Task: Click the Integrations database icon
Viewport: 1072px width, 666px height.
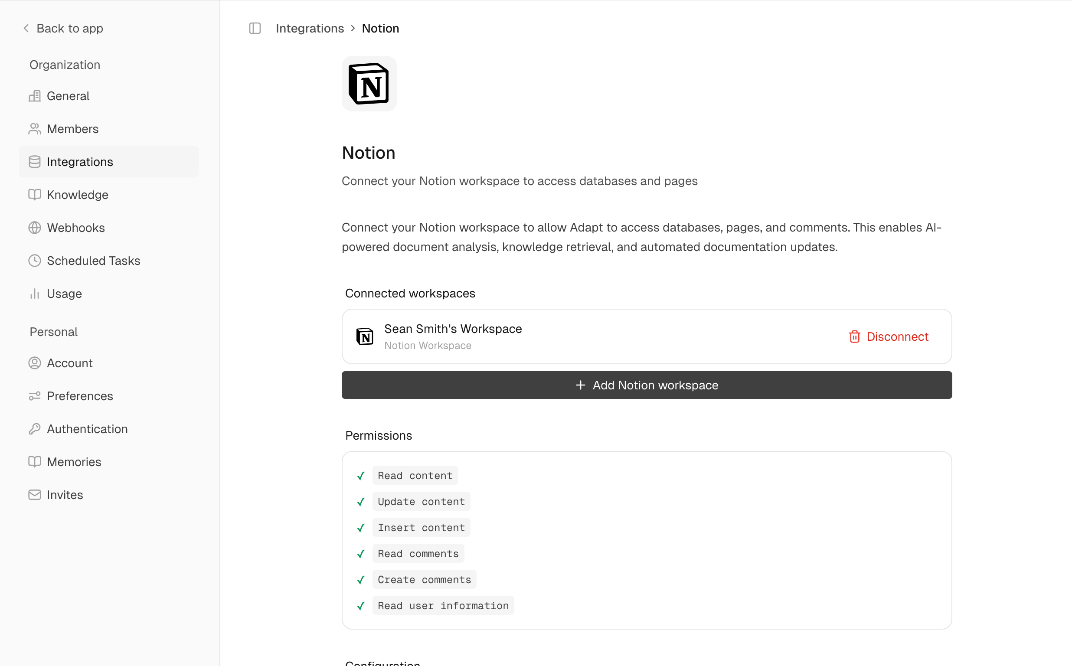Action: click(35, 162)
